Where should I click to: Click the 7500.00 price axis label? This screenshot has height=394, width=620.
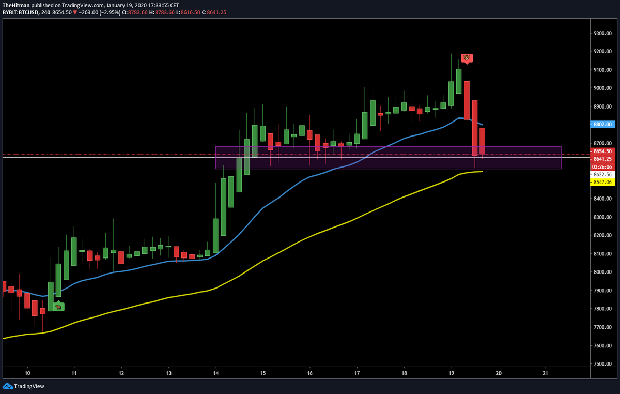(x=602, y=364)
